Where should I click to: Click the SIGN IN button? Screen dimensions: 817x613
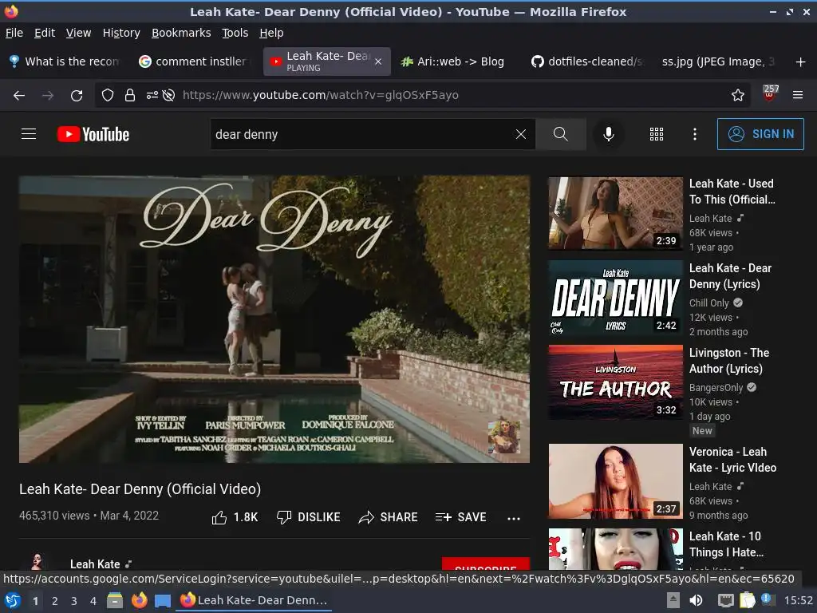(760, 134)
